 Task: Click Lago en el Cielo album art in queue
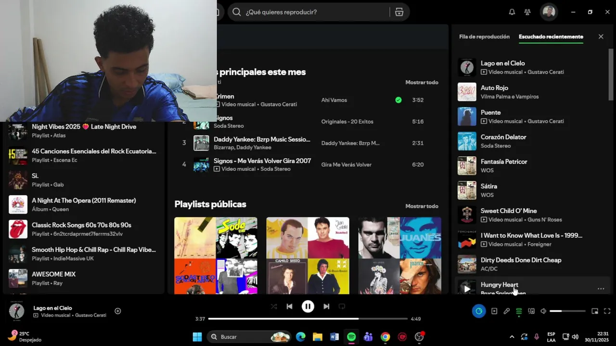(x=467, y=67)
